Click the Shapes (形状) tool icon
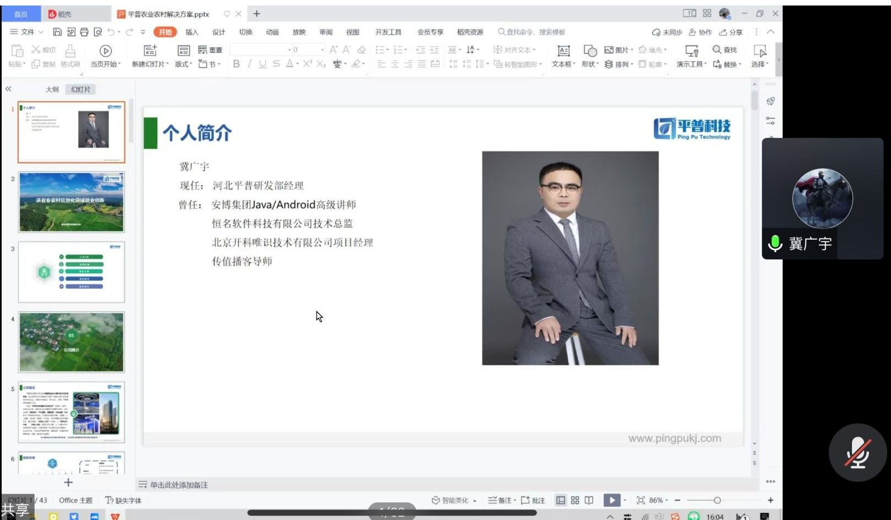The image size is (891, 520). click(x=590, y=51)
